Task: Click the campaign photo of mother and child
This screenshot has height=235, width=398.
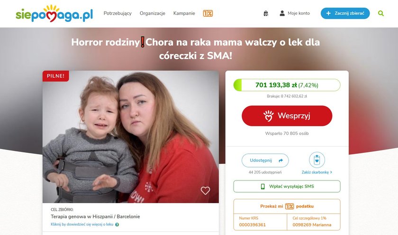Action: pos(130,137)
